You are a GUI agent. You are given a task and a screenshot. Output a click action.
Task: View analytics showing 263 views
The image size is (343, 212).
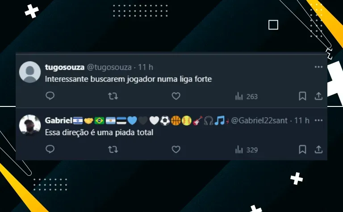point(247,96)
